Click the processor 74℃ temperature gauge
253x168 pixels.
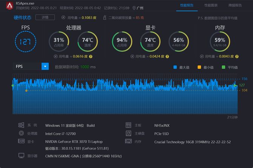coord(88,42)
